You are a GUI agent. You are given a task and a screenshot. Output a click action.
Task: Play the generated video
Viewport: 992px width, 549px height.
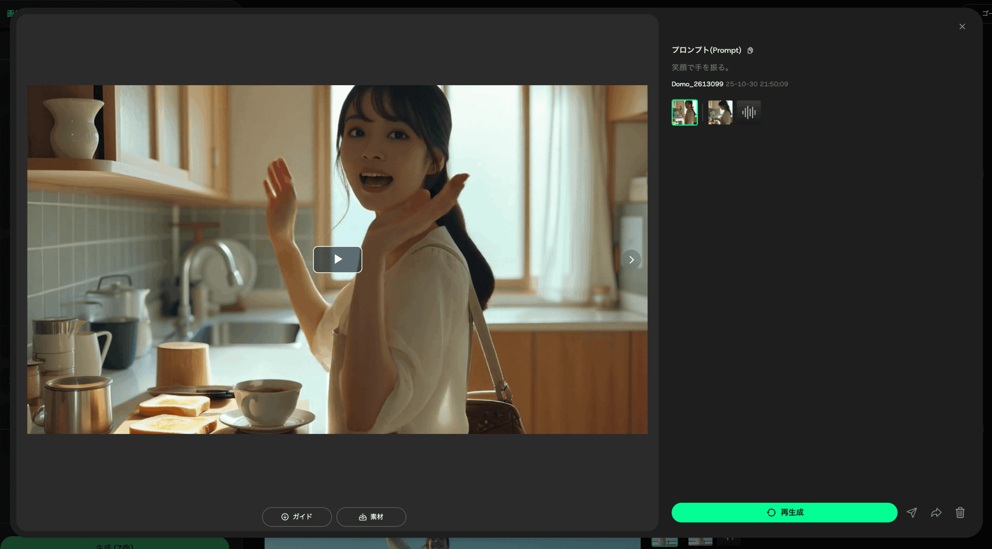click(337, 259)
